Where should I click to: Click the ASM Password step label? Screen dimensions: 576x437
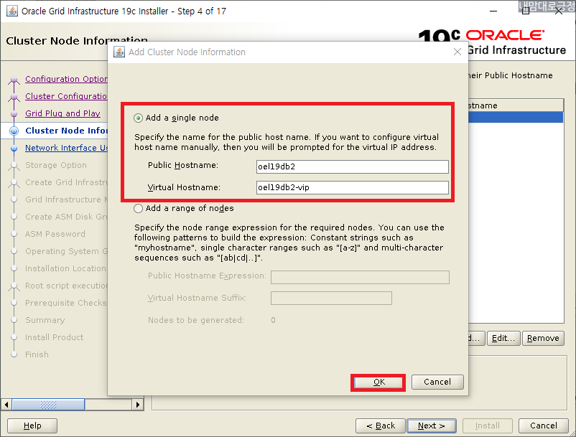(55, 234)
